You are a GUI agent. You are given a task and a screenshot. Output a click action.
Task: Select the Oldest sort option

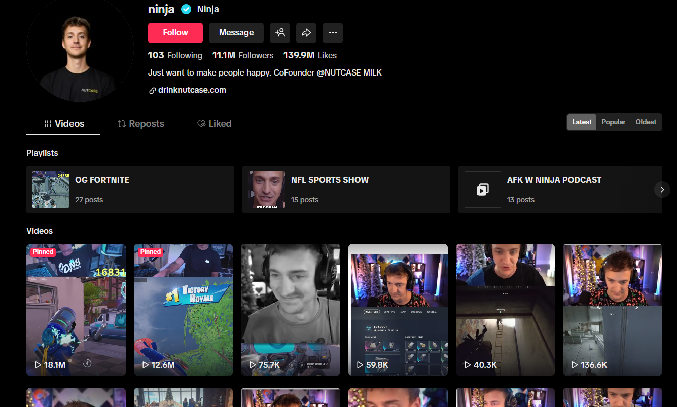click(x=646, y=122)
